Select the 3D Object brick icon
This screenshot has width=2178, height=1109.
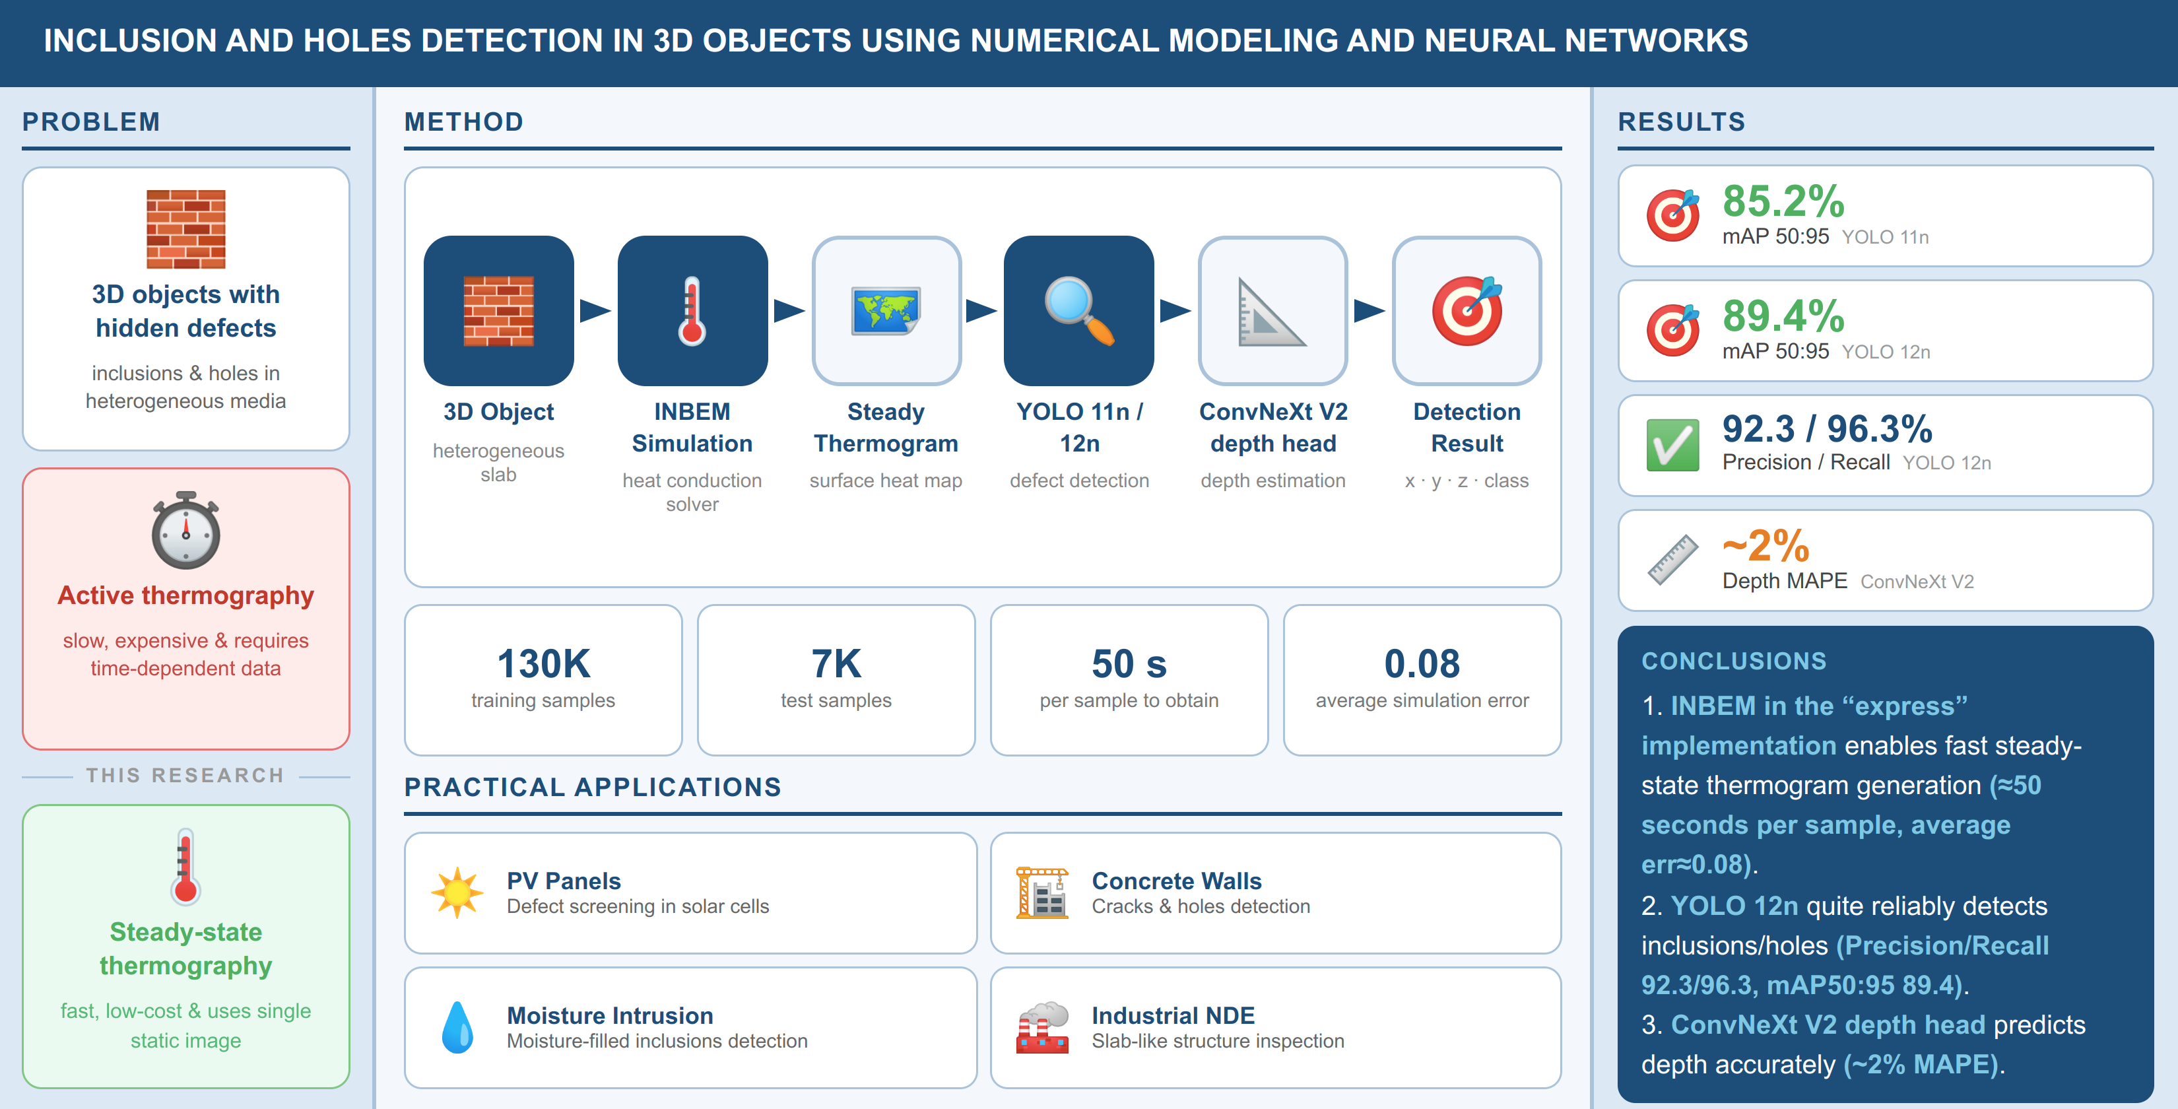[499, 312]
